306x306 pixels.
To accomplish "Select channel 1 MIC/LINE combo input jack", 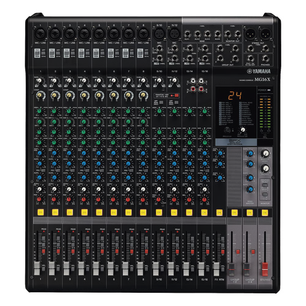I will click(40, 34).
